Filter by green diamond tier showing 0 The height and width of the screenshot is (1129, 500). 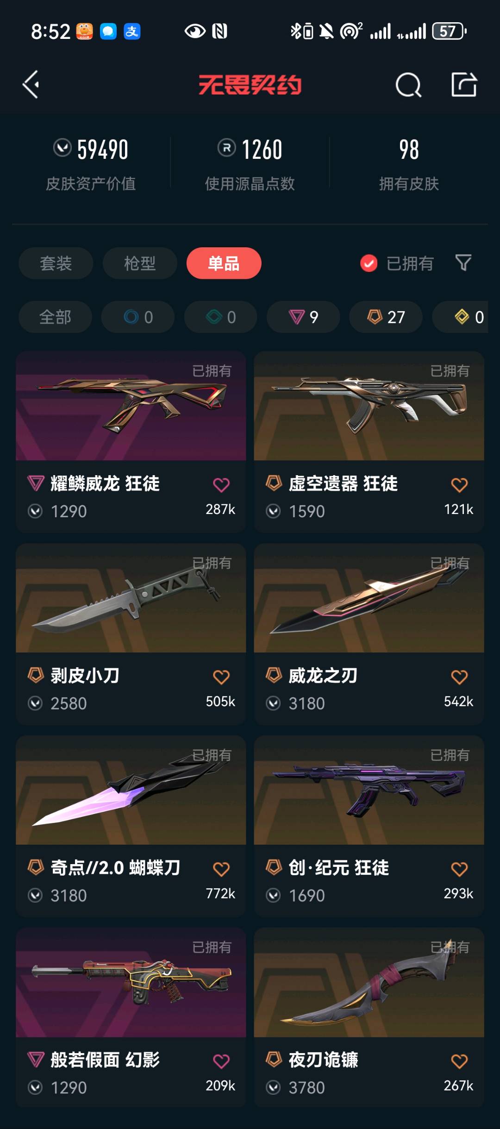(220, 317)
